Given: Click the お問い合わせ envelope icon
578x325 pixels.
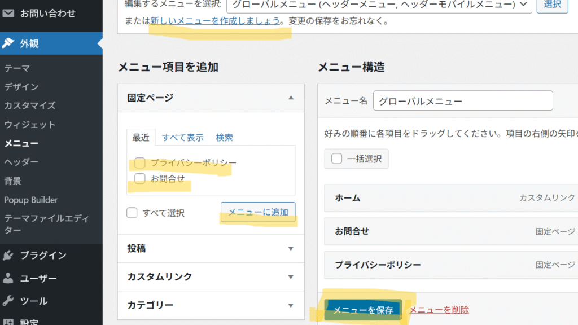Looking at the screenshot, I should [x=8, y=14].
